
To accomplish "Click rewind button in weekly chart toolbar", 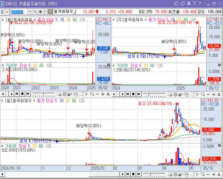I will tap(128, 94).
